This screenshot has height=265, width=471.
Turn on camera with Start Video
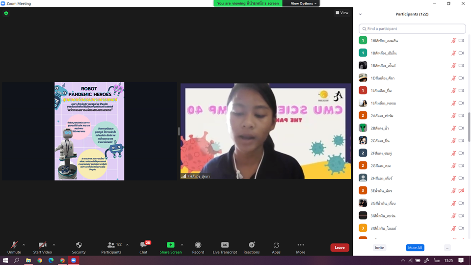(x=43, y=247)
